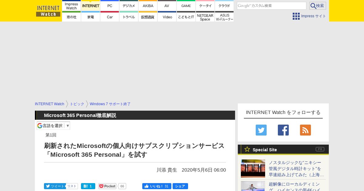Open the Twitter follow icon
The image size is (364, 191).
click(261, 130)
